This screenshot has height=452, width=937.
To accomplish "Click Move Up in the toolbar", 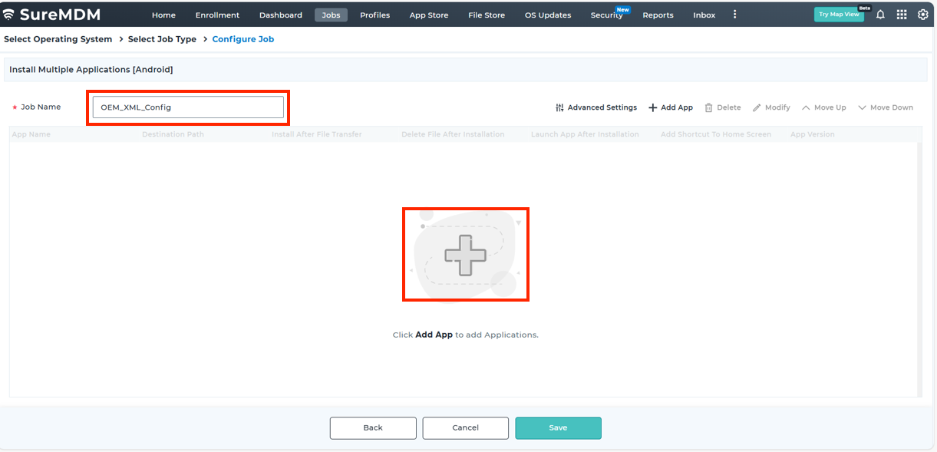I will coord(823,107).
